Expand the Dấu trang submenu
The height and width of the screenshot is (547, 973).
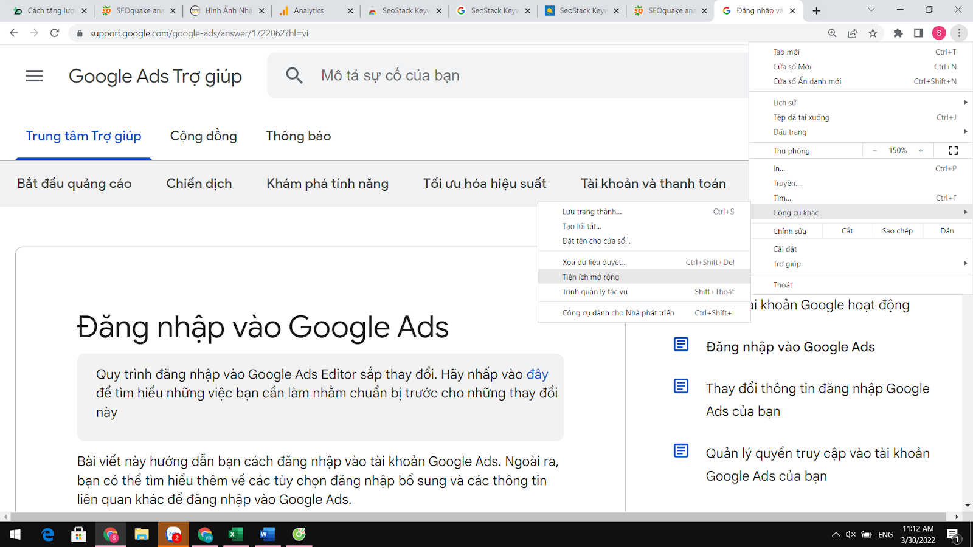coord(861,132)
